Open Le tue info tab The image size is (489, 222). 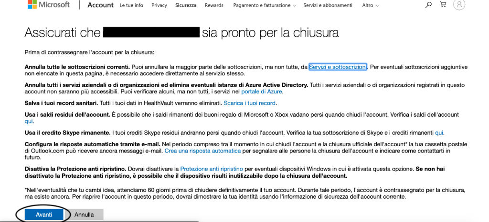[x=131, y=5]
